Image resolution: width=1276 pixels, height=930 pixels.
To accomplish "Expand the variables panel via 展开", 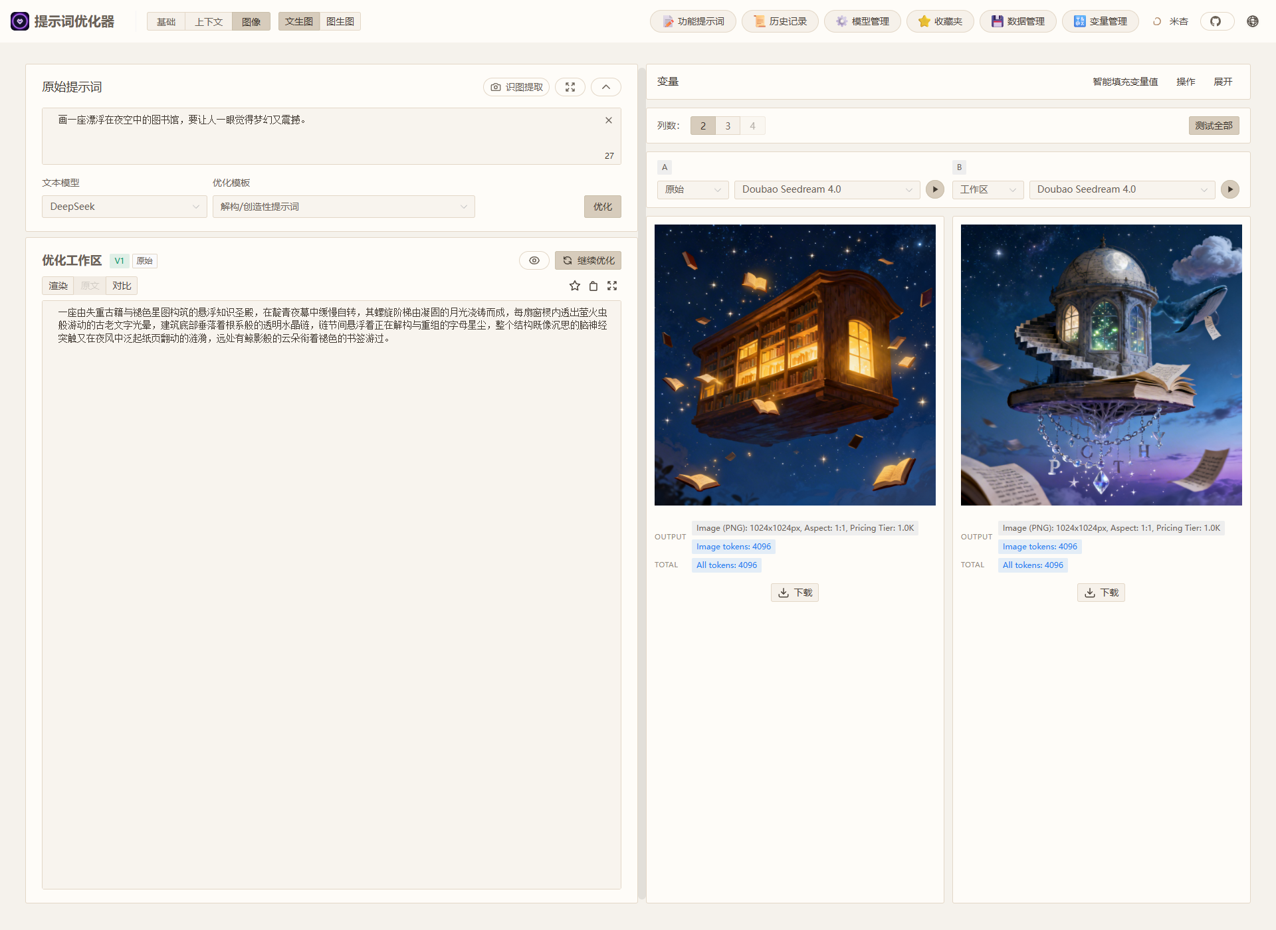I will [x=1223, y=81].
